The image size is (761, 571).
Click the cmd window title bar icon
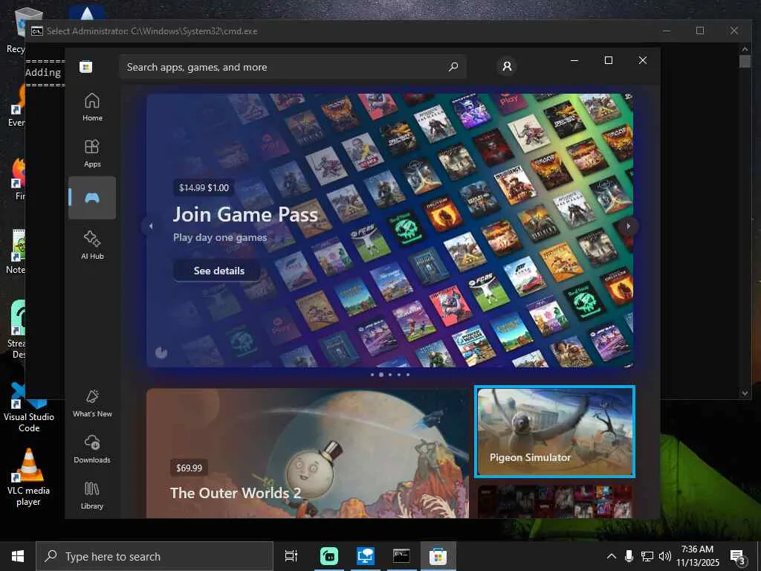37,31
